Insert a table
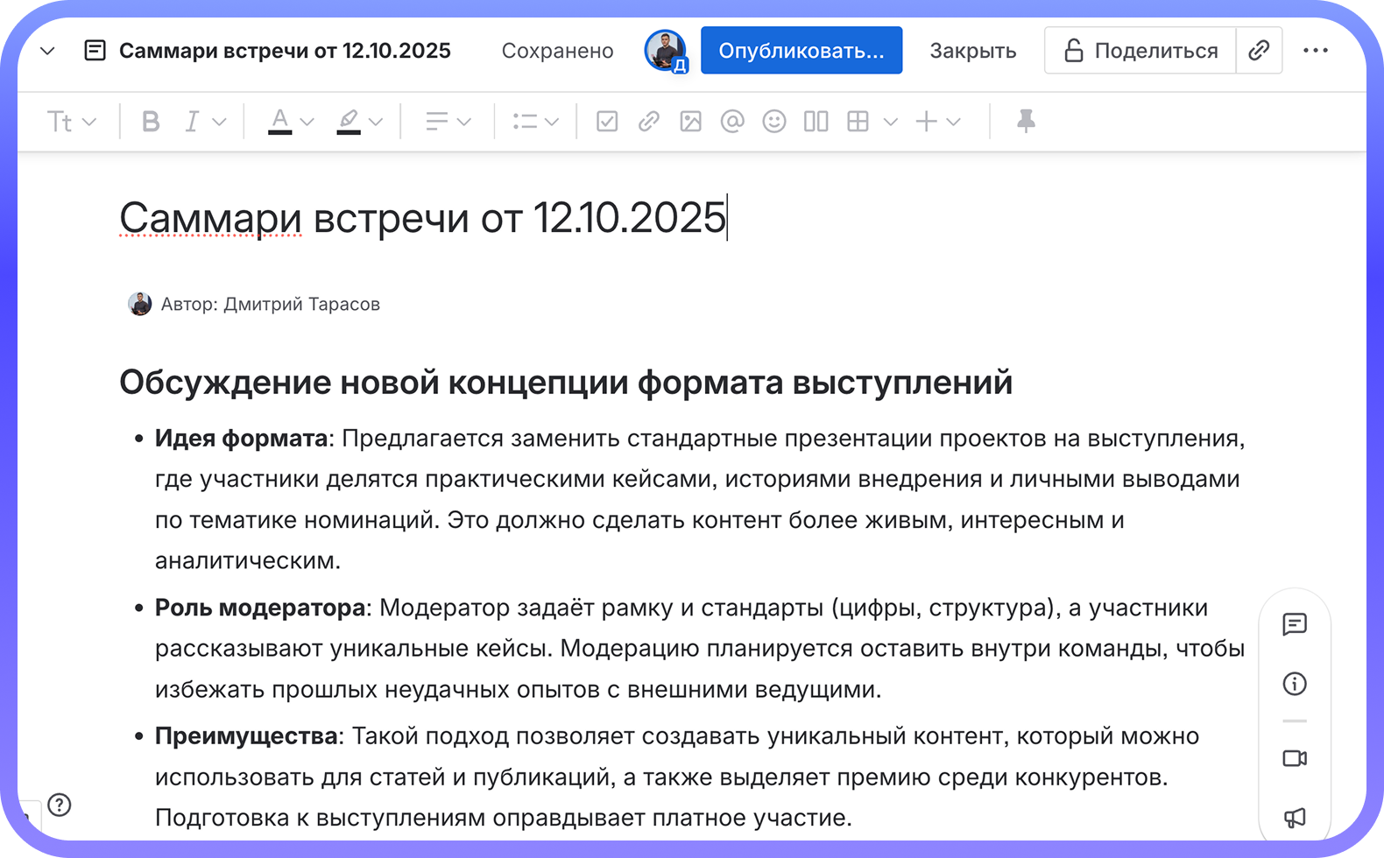This screenshot has height=858, width=1384. 858,122
